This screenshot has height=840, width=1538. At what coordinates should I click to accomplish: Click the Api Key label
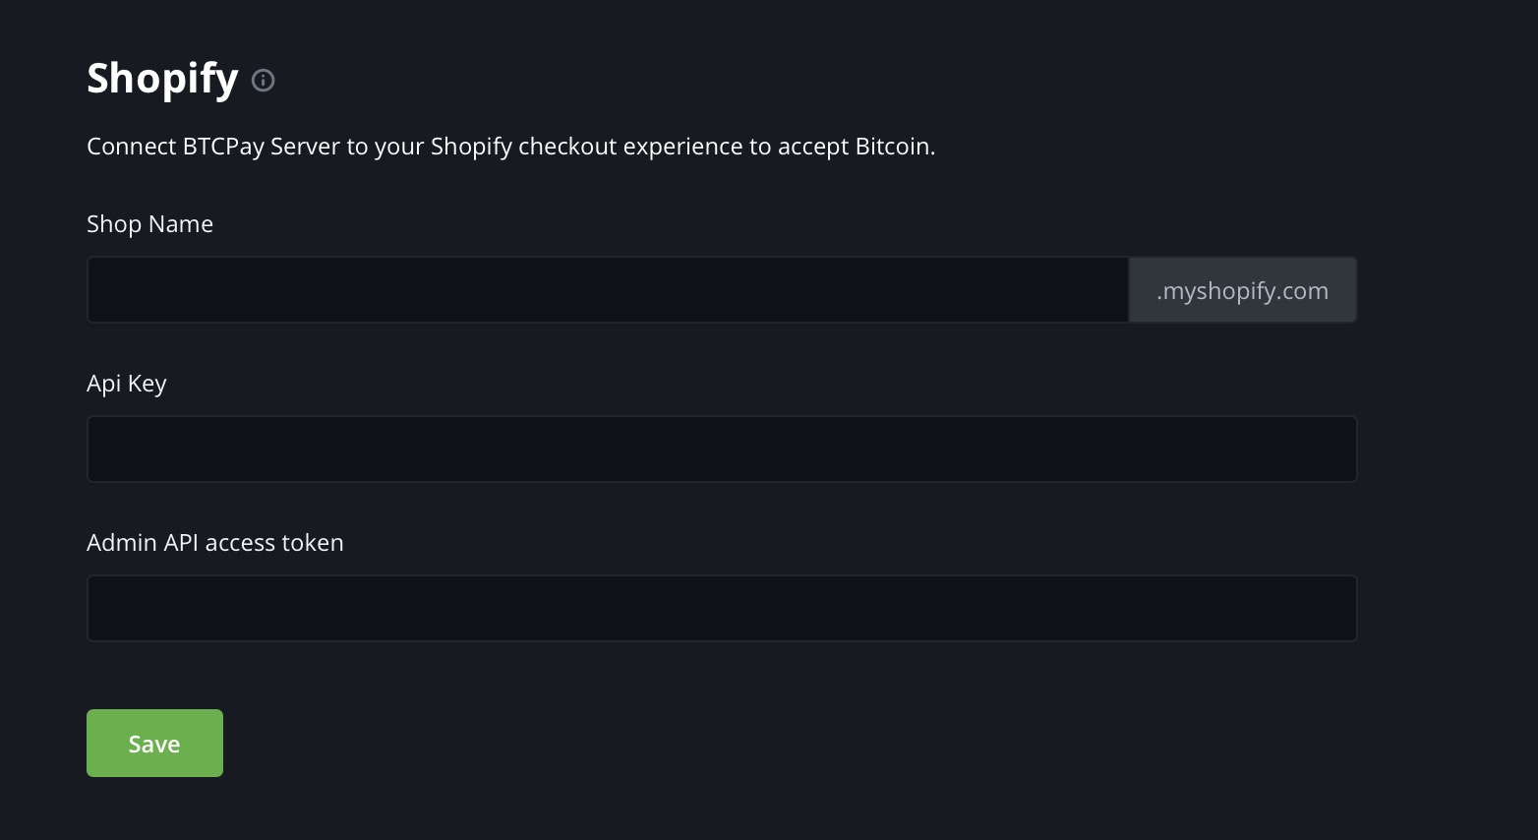(x=126, y=383)
